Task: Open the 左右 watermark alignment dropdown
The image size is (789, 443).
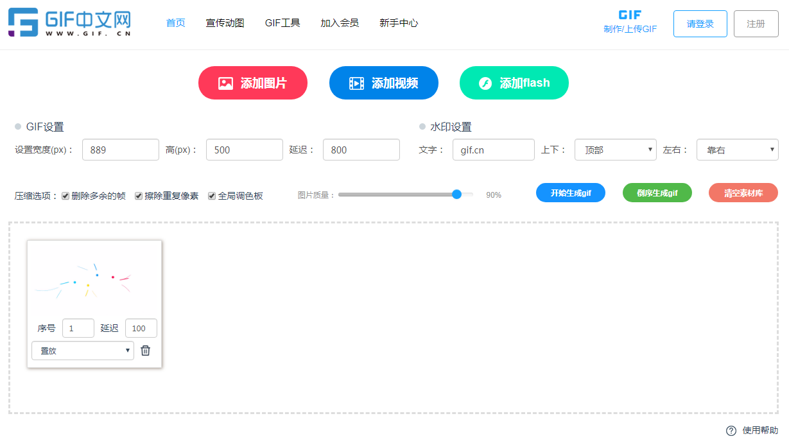Action: pos(738,150)
